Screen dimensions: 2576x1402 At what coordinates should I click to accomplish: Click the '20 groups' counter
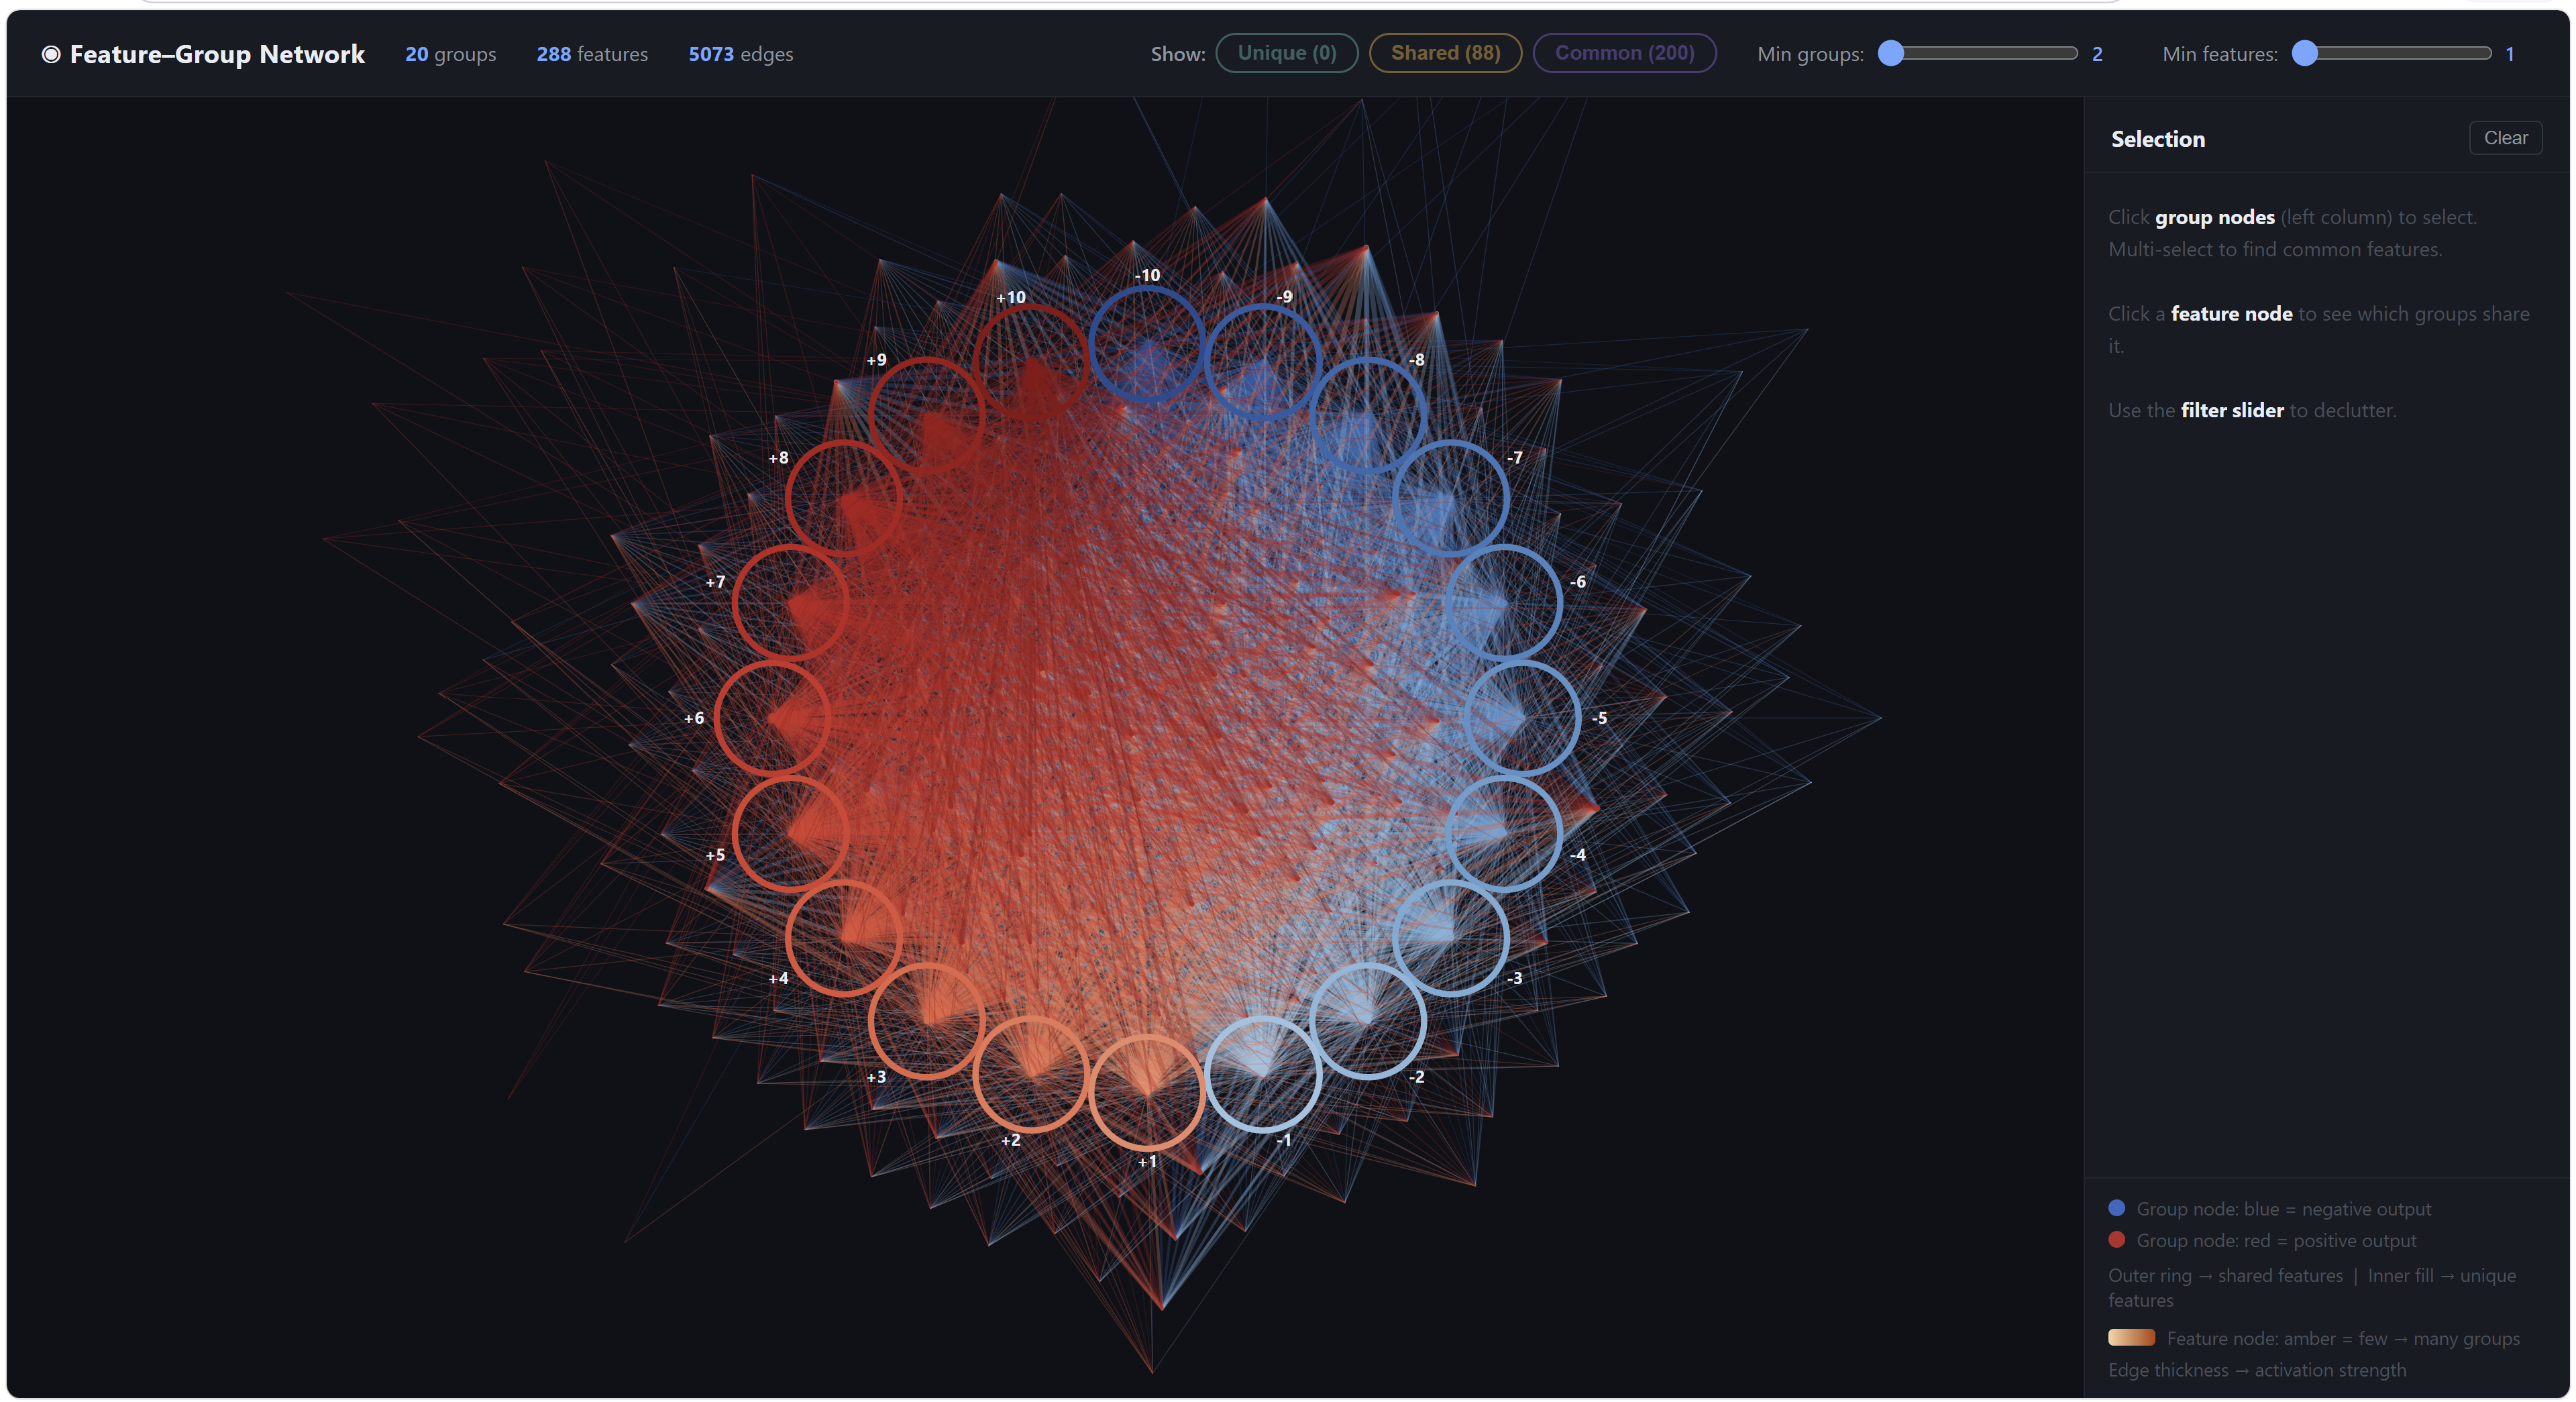point(450,54)
